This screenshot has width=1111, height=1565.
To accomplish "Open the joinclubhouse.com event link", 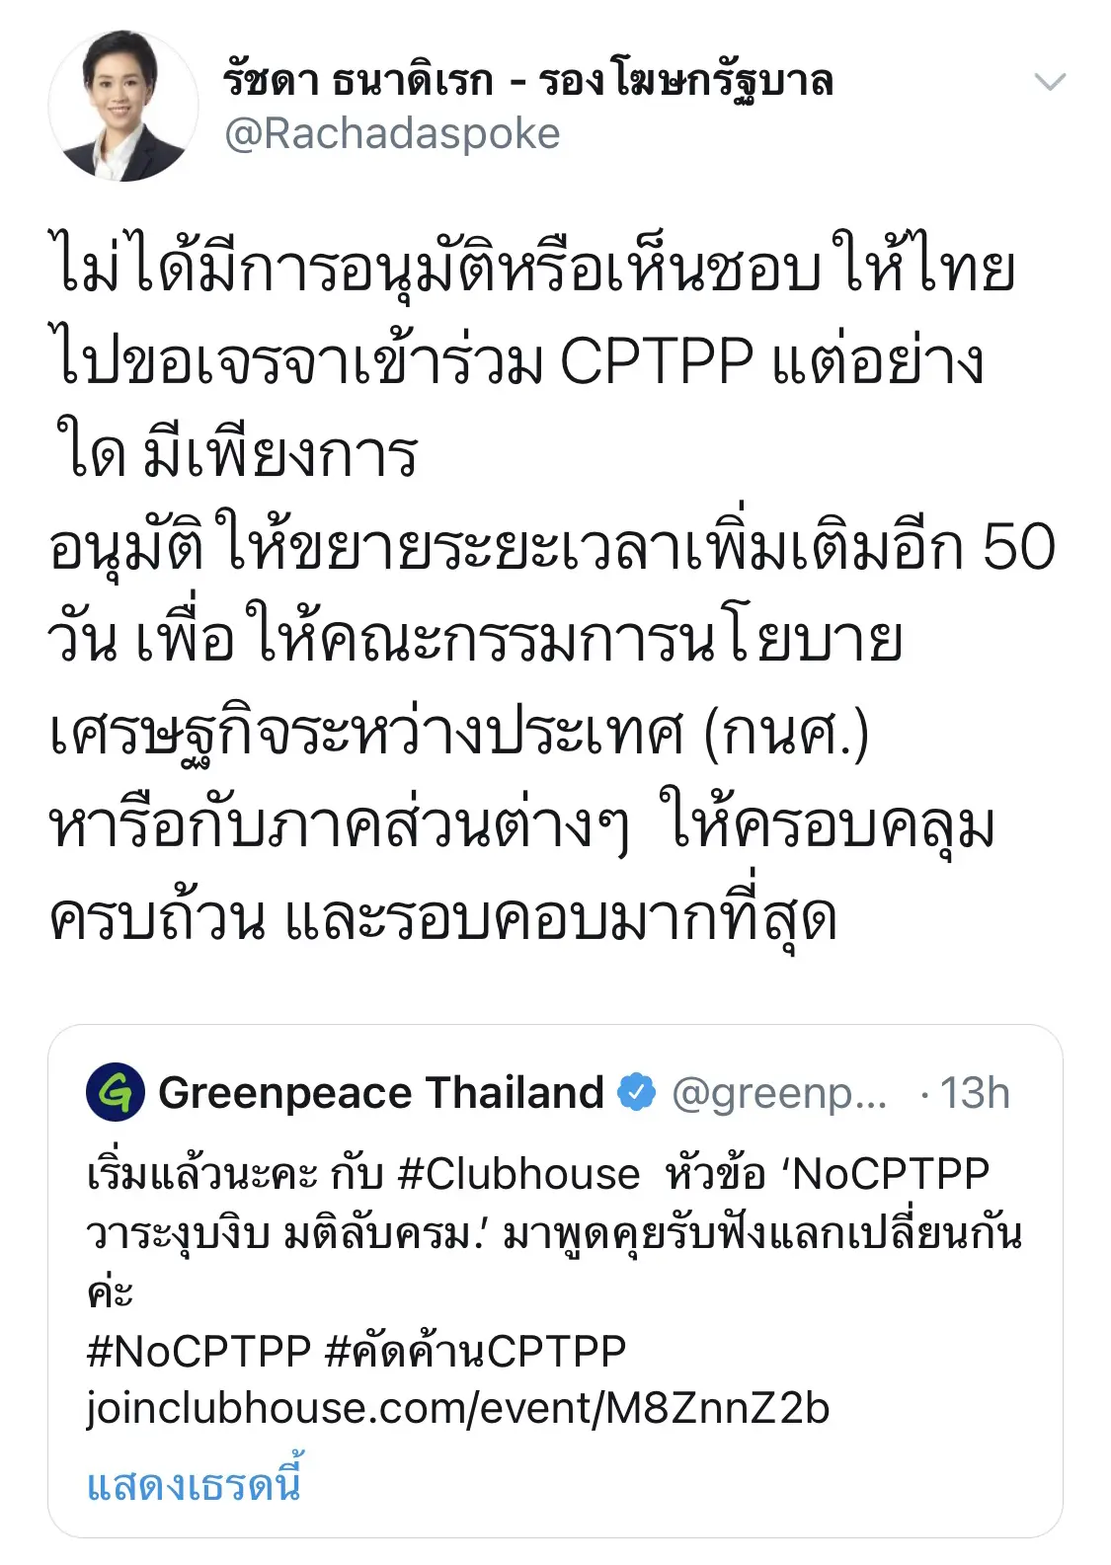I will (x=457, y=1408).
